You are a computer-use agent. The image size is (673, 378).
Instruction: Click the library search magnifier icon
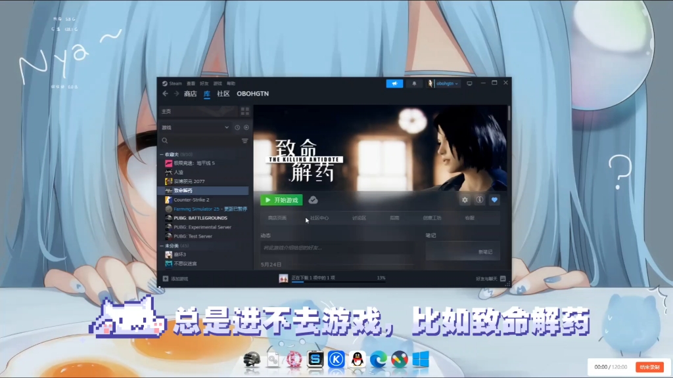point(165,140)
